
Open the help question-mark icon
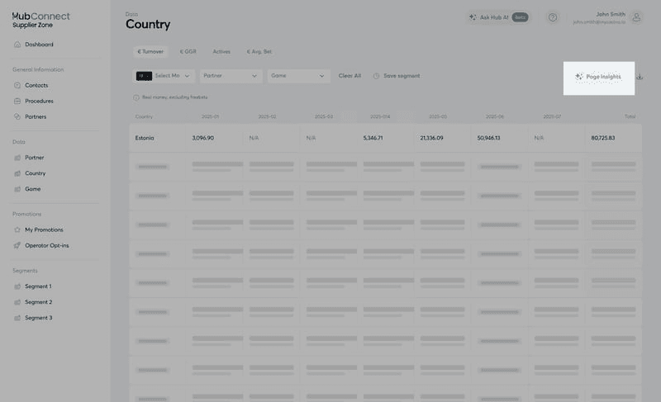[x=552, y=17]
